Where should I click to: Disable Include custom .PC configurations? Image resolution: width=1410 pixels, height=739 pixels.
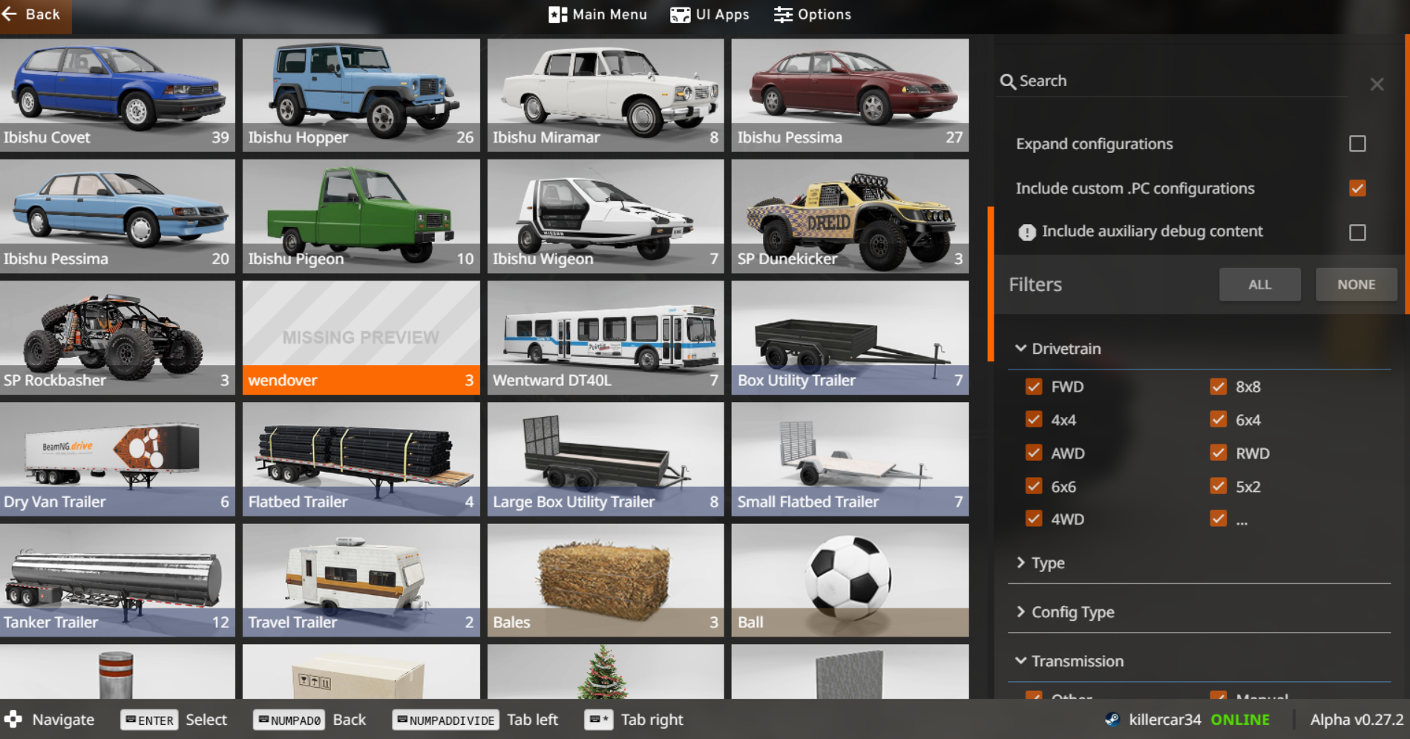point(1357,188)
